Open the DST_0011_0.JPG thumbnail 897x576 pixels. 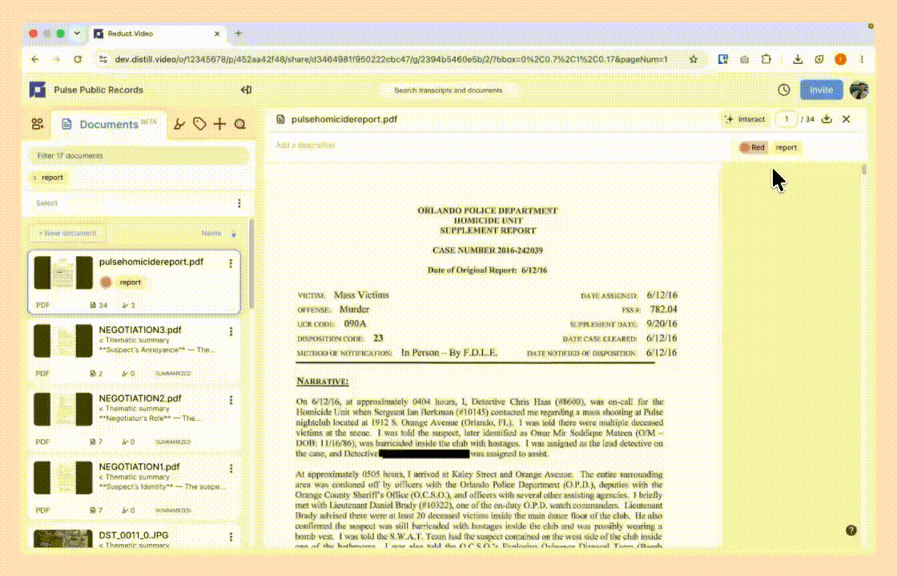pyautogui.click(x=63, y=538)
